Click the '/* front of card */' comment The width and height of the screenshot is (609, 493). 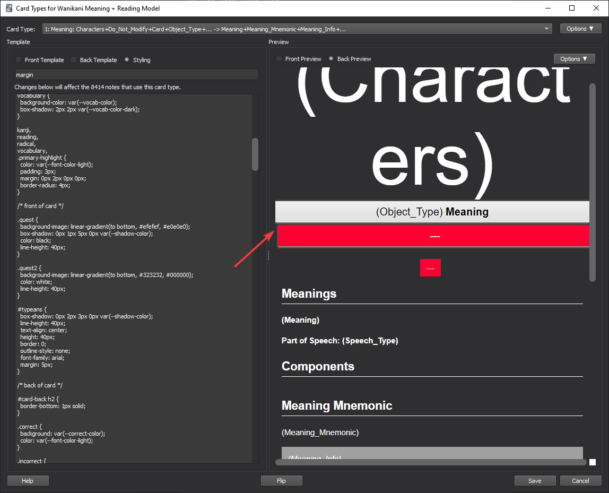(x=40, y=206)
